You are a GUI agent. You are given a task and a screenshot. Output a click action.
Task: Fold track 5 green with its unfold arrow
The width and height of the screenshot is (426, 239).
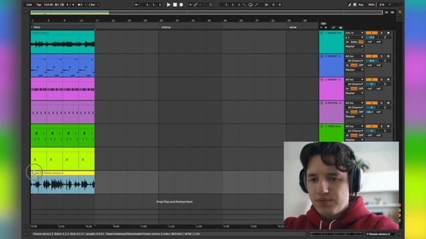coord(322,126)
